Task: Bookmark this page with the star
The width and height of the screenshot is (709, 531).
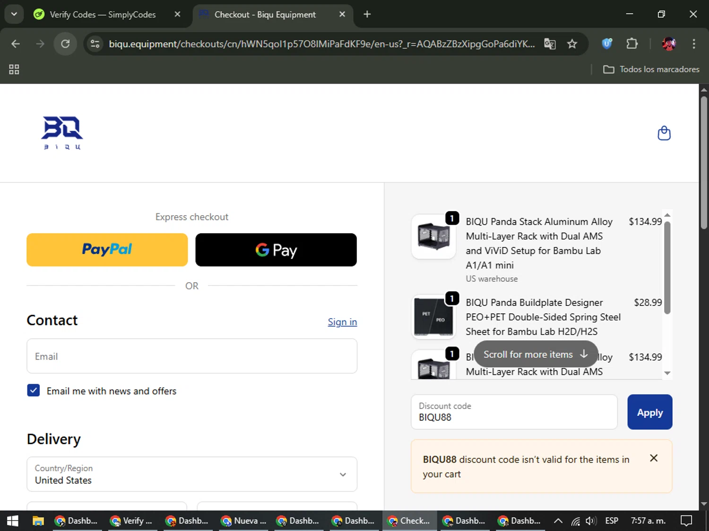Action: click(572, 44)
